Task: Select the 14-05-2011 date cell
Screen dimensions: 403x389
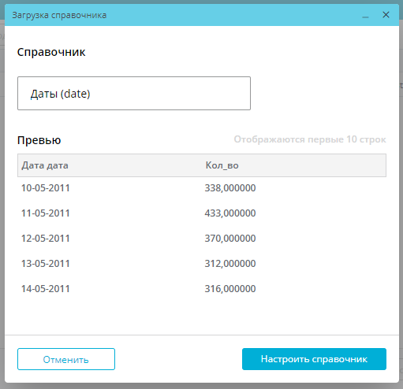Action: pyautogui.click(x=45, y=289)
